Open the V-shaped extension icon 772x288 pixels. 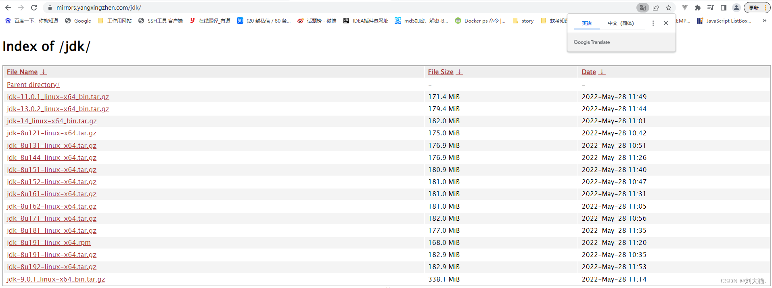pos(685,8)
